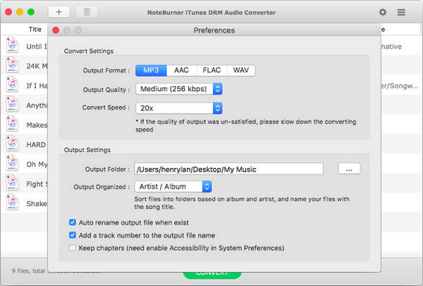Select the 'Makes' song row
Screen dimensions: 423x286
pyautogui.click(x=24, y=125)
